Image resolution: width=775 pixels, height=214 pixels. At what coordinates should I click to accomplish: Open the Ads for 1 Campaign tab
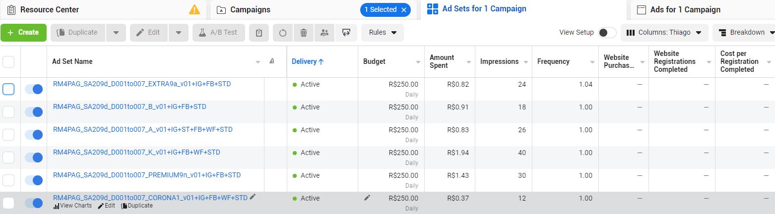tap(685, 10)
